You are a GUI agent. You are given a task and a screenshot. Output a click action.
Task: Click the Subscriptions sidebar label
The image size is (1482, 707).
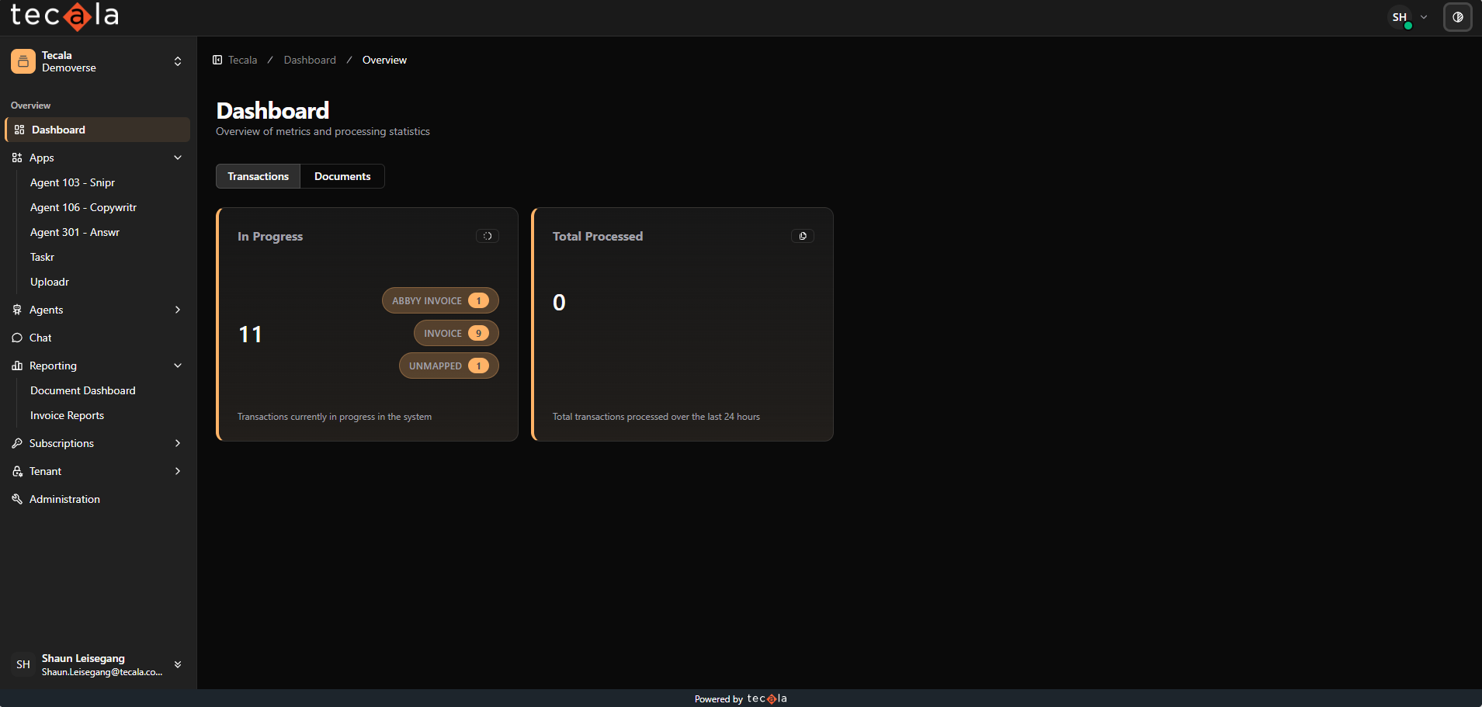tap(61, 443)
